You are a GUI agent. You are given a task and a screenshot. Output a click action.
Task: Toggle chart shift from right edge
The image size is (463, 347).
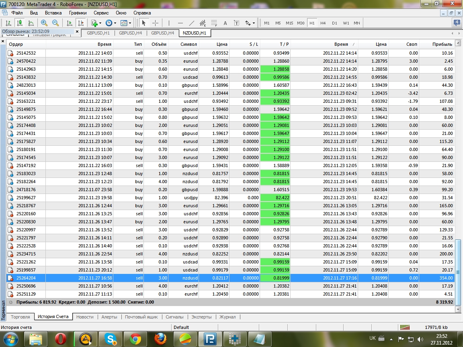coord(81,23)
